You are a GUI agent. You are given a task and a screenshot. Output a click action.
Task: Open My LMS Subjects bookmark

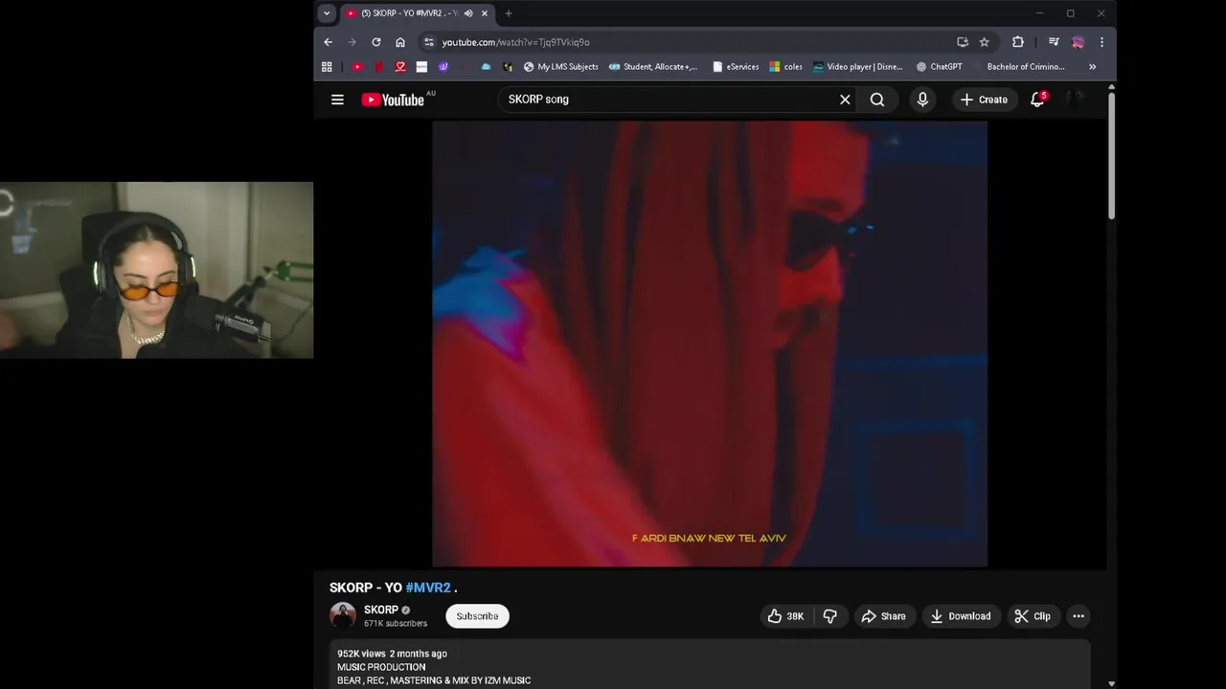point(561,67)
